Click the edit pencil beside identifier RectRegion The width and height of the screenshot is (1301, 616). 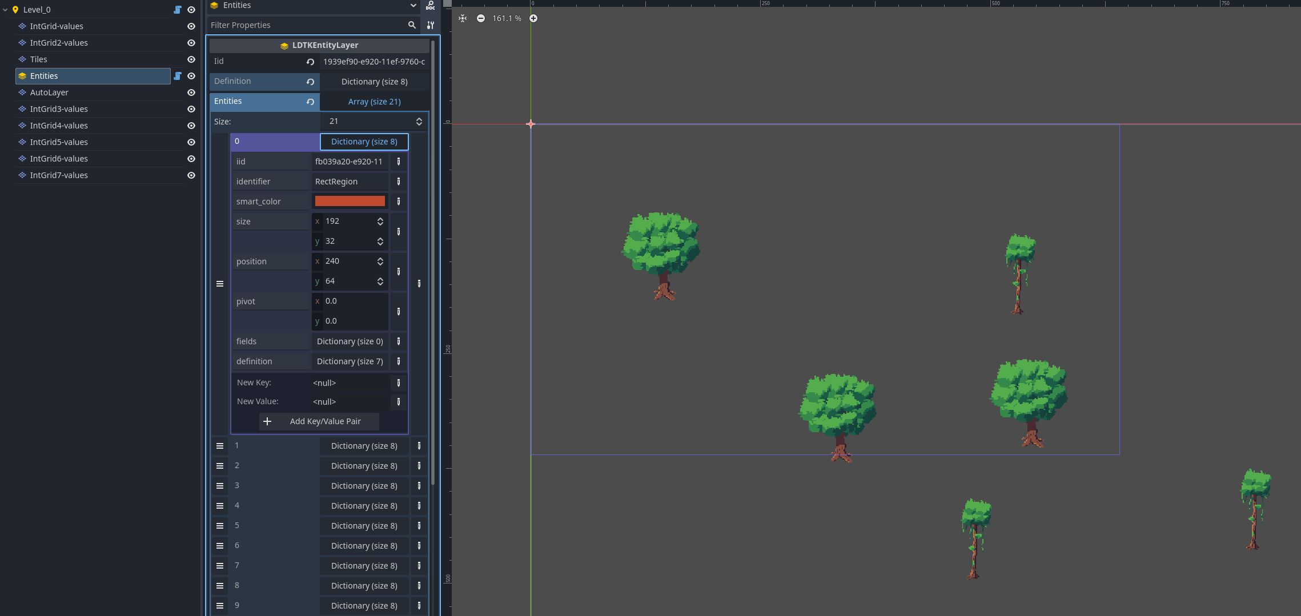399,182
